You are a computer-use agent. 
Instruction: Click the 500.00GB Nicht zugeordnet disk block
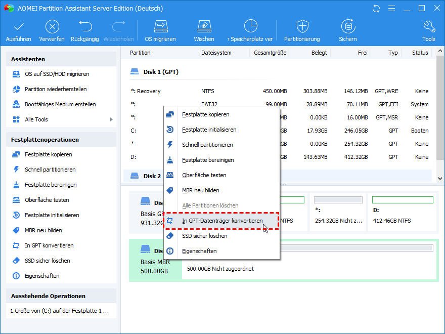coord(309,261)
